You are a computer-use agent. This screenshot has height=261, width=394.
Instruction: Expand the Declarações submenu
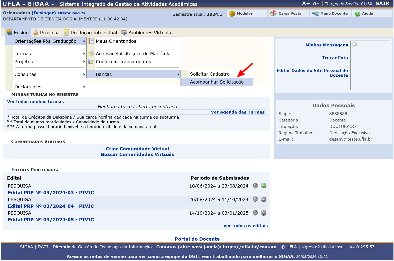click(x=46, y=87)
